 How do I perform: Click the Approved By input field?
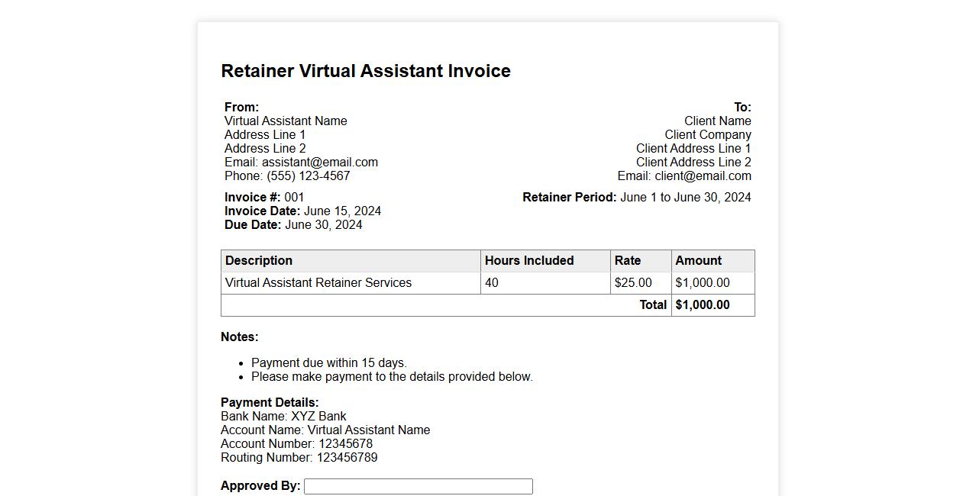[x=418, y=486]
